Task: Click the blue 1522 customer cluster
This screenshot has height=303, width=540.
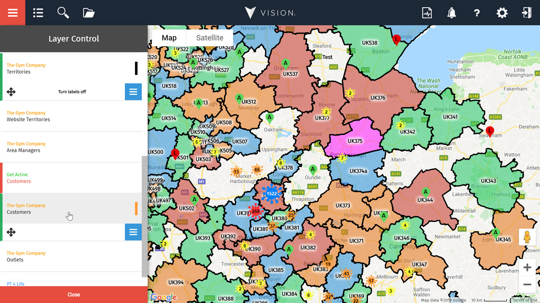Action: (272, 194)
